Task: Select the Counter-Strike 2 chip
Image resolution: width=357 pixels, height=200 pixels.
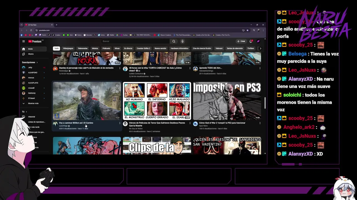Action: (x=143, y=48)
